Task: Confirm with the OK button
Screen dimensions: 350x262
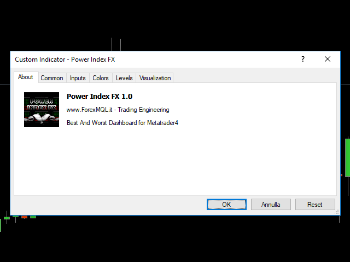Action: [x=226, y=205]
